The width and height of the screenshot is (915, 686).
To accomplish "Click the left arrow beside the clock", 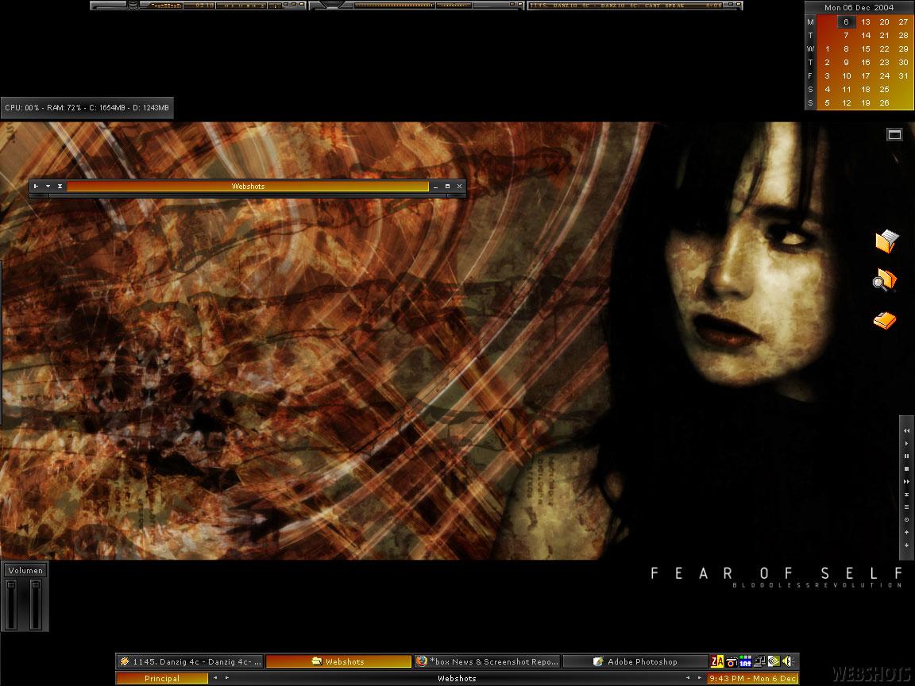I will pos(687,678).
